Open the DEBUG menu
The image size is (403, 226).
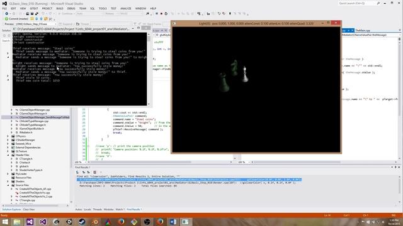(71, 8)
